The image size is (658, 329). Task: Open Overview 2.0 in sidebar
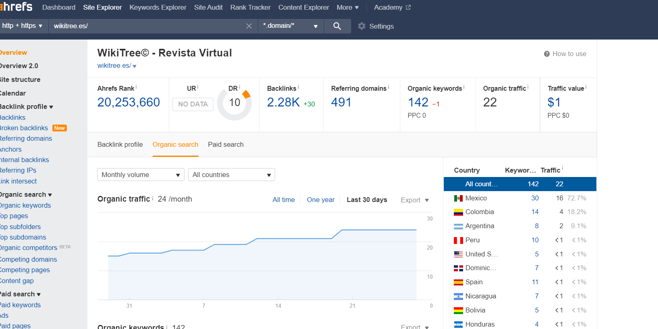tap(19, 66)
